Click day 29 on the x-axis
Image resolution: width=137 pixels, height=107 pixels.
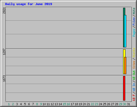(x=120, y=104)
